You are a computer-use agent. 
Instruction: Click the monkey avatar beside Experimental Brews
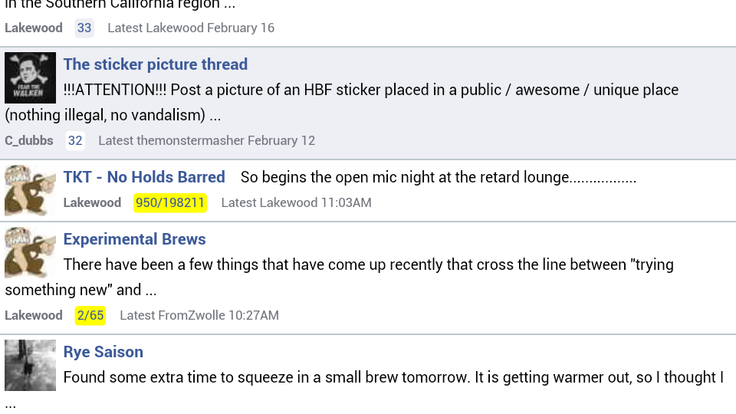(x=30, y=252)
